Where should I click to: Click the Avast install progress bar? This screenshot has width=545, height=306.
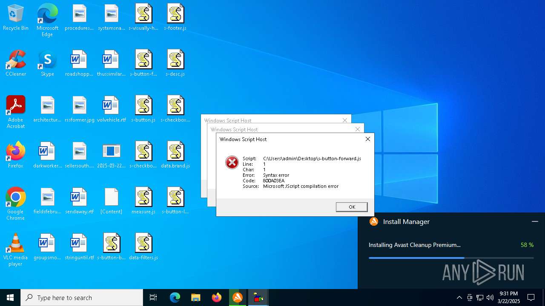tap(451, 258)
